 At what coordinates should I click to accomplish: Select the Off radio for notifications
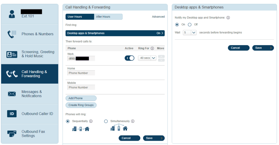190,25
